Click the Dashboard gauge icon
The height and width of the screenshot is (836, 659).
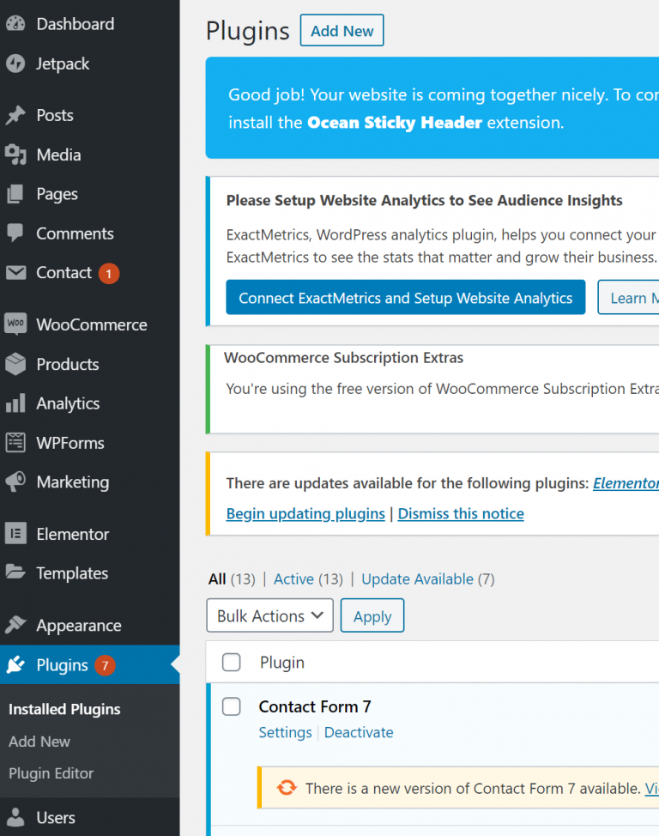[x=15, y=24]
